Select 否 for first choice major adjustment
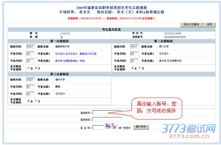 (35, 69)
